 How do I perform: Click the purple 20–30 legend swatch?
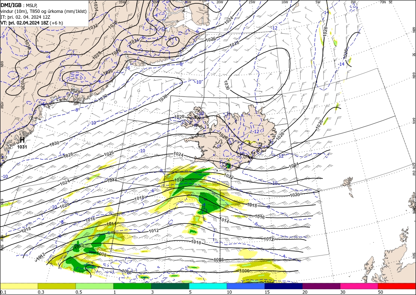[x=321, y=286]
